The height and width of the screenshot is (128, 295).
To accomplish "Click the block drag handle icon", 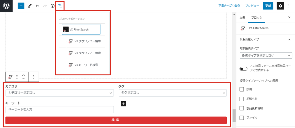I will tap(17, 77).
